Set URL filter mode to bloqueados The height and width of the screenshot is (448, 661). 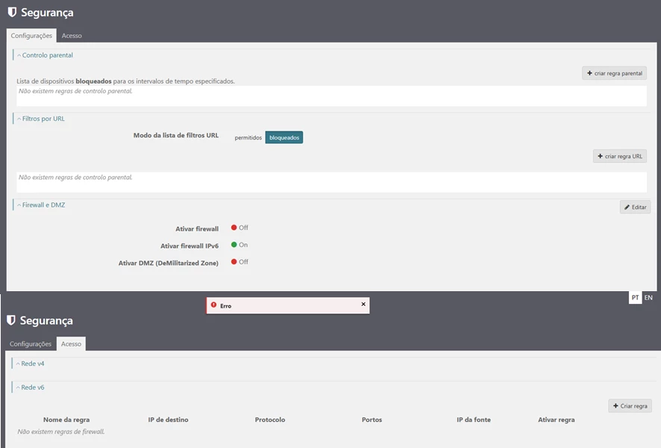(x=284, y=137)
